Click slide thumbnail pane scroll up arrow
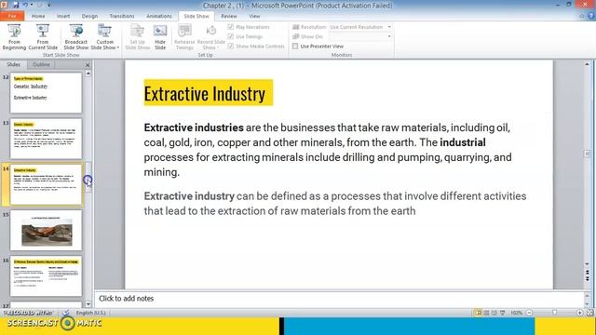 (x=88, y=73)
